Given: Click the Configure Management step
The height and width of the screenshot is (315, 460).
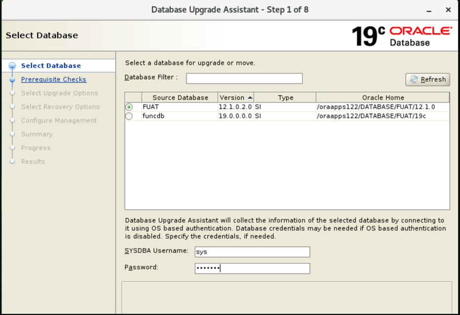Looking at the screenshot, I should pos(59,120).
